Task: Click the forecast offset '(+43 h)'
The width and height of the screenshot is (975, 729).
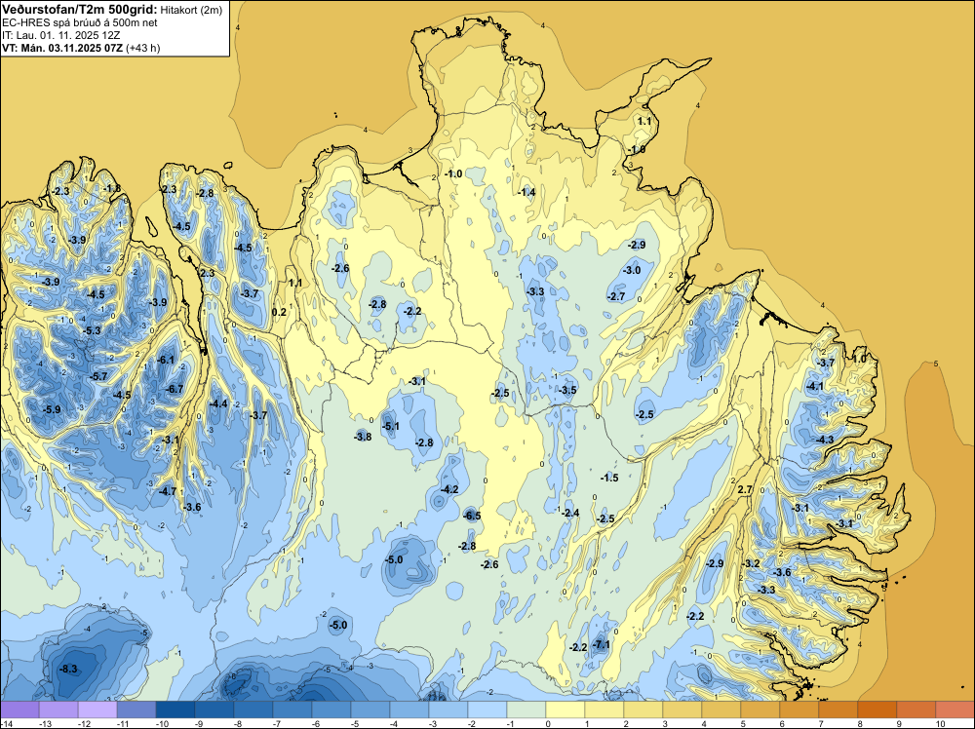Action: click(143, 48)
